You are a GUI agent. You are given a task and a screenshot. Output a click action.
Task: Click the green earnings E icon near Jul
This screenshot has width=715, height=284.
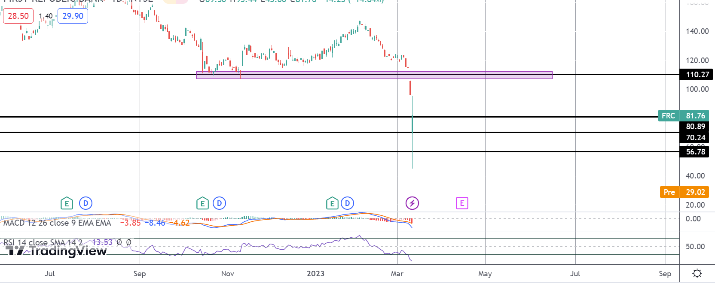67,203
